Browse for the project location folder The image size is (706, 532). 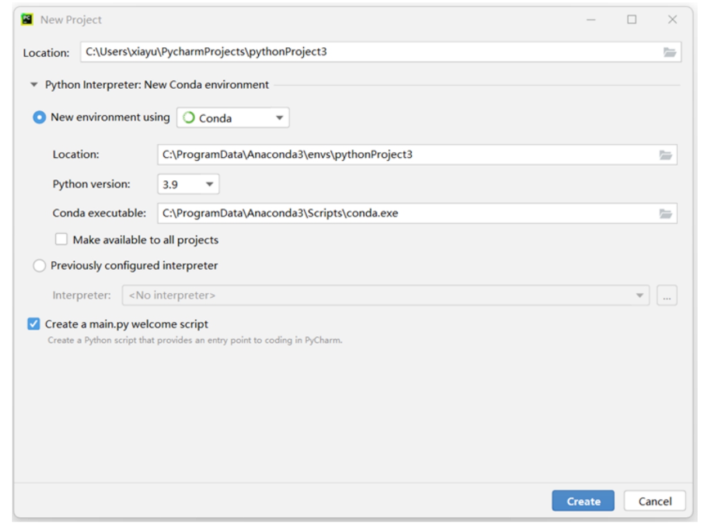pyautogui.click(x=669, y=52)
